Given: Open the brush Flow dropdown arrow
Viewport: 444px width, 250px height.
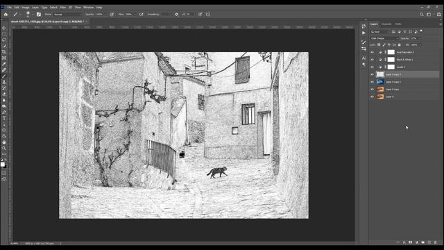Looking at the screenshot, I should coord(135,15).
